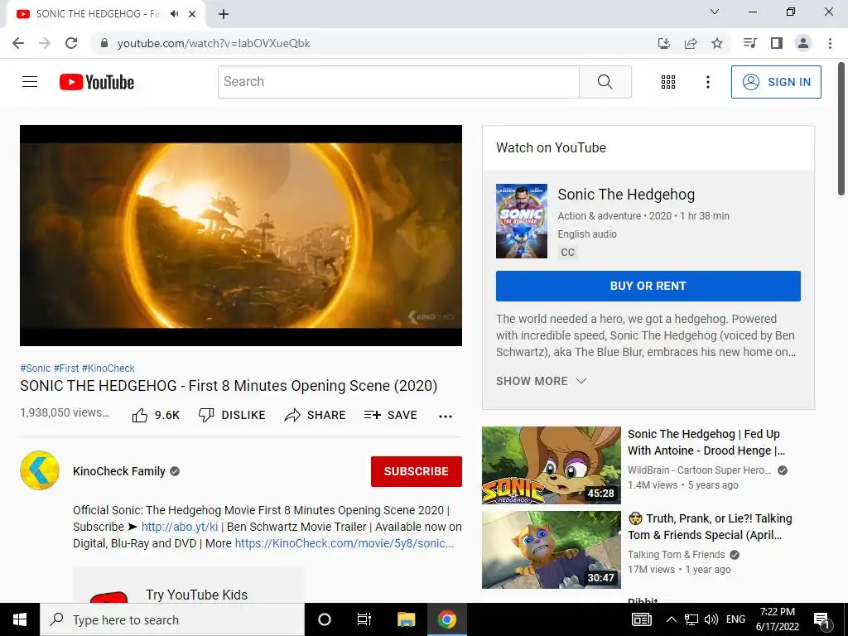Mute tab via speaker icon

click(x=174, y=14)
